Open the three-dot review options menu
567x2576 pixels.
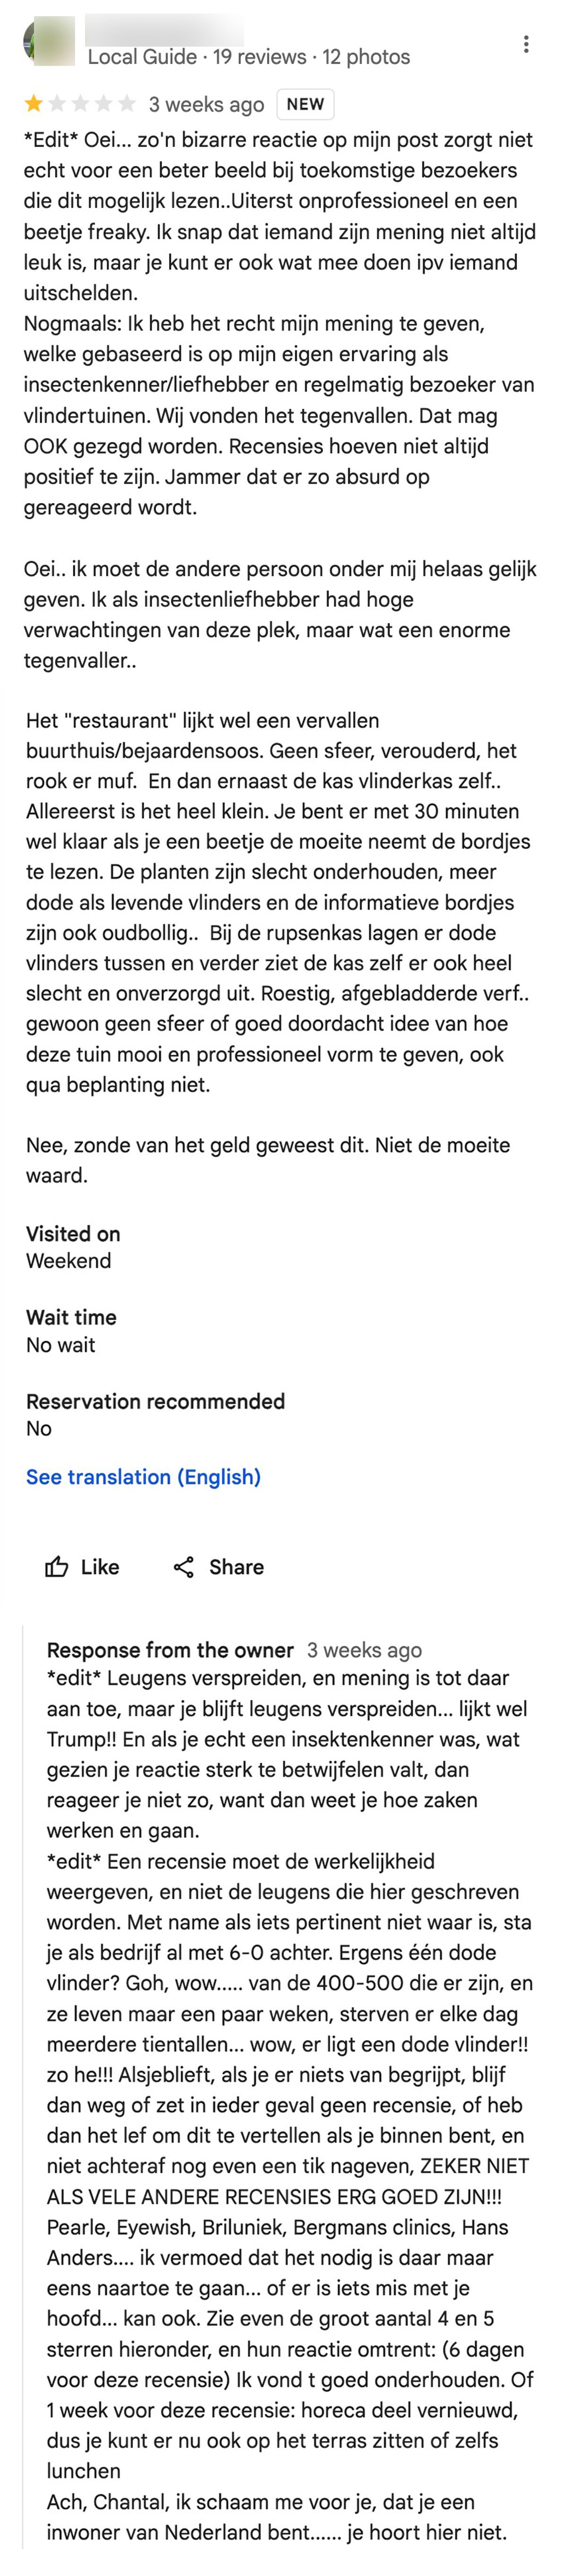pyautogui.click(x=526, y=44)
